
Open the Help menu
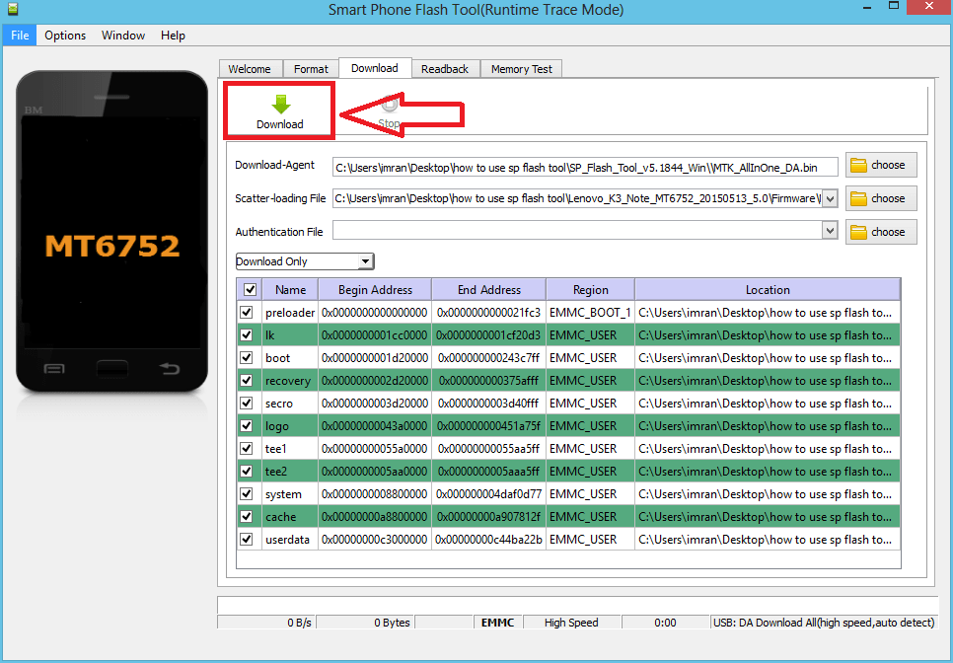pos(173,36)
